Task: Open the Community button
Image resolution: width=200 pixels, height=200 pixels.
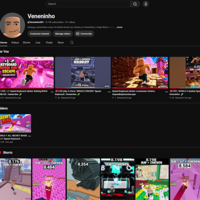Action: pyautogui.click(x=84, y=33)
